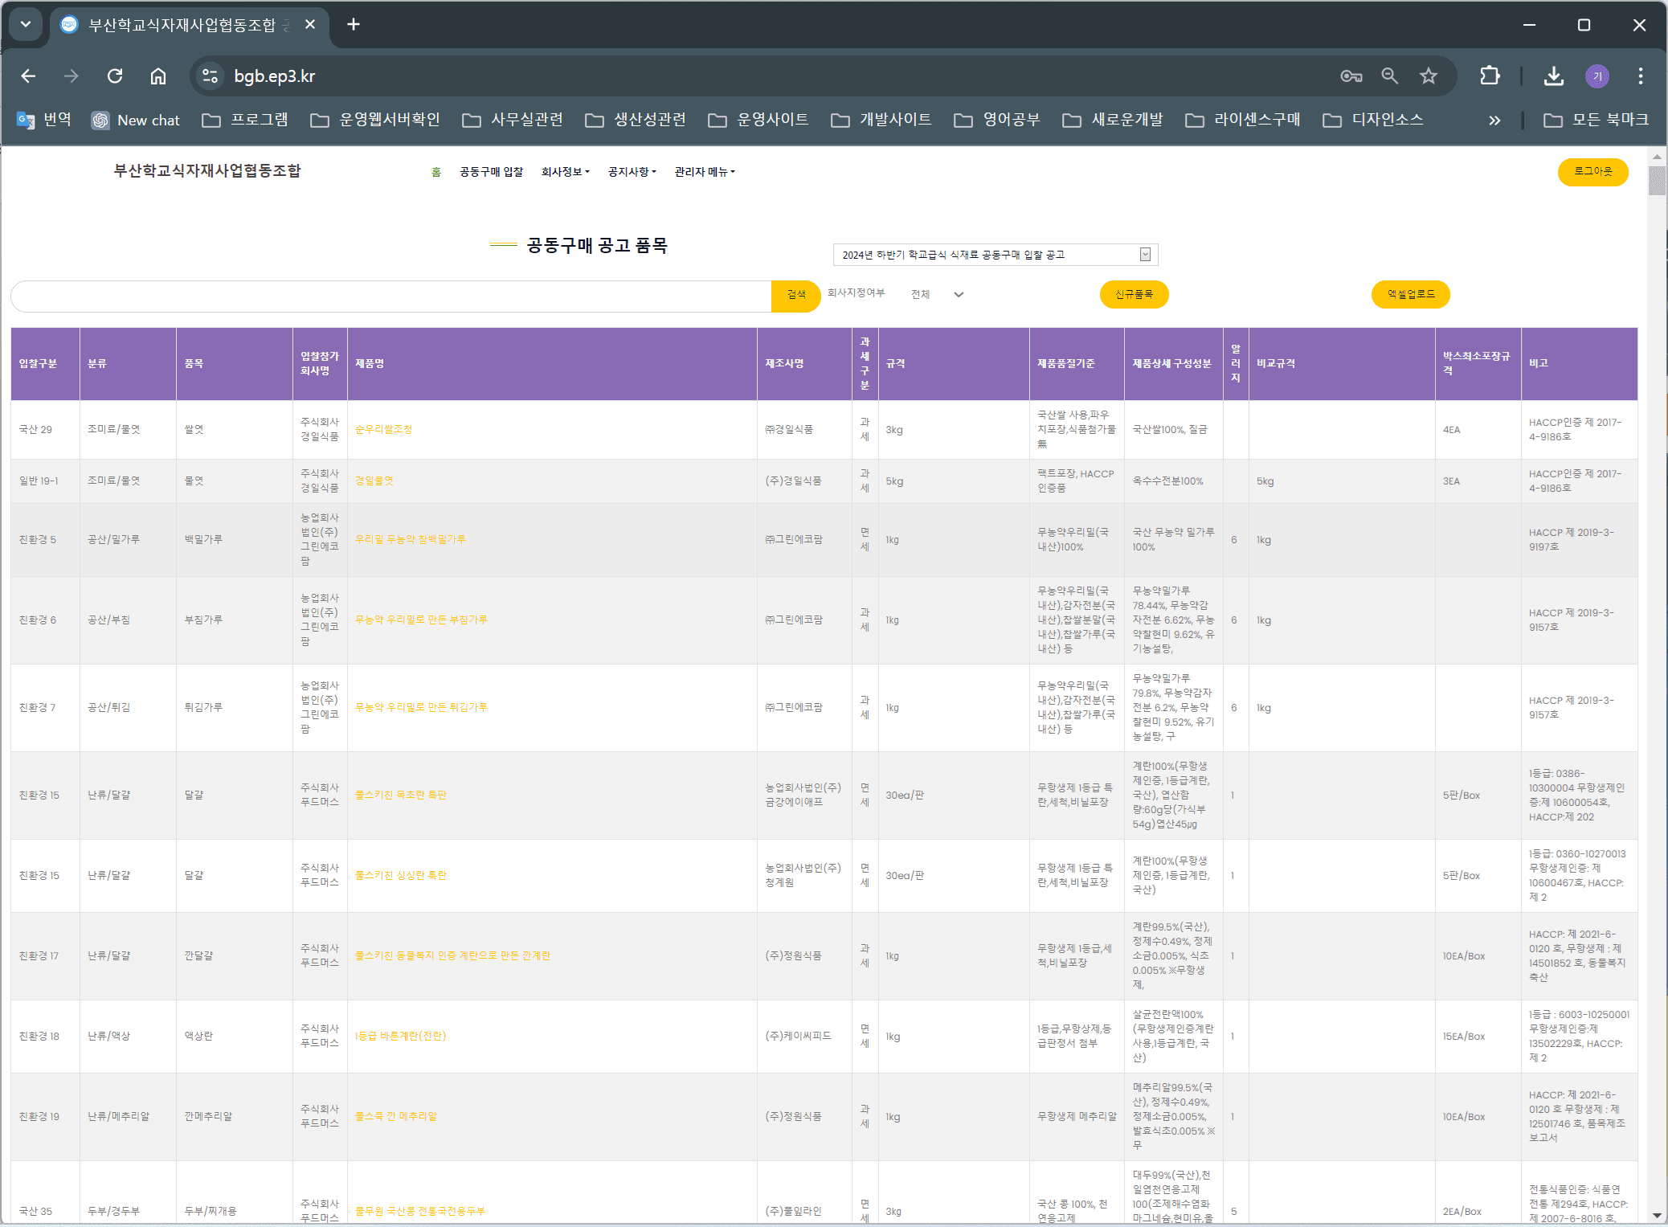Close the 부산학교식자재사업협동조합 tab

(310, 25)
